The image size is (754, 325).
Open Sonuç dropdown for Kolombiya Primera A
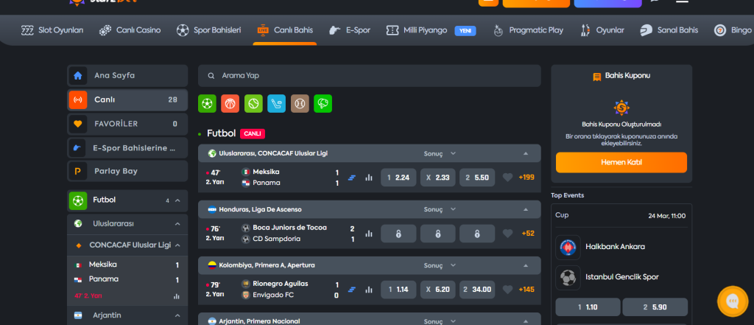pyautogui.click(x=440, y=265)
